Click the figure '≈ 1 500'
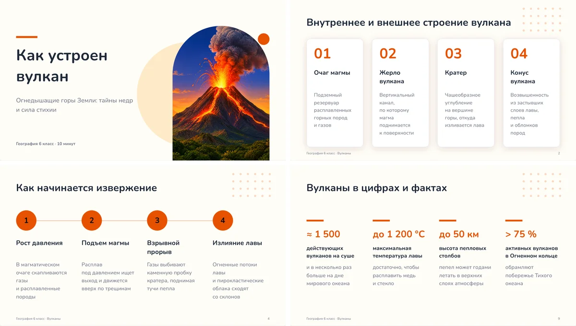Image resolution: width=576 pixels, height=326 pixels. [x=323, y=234]
